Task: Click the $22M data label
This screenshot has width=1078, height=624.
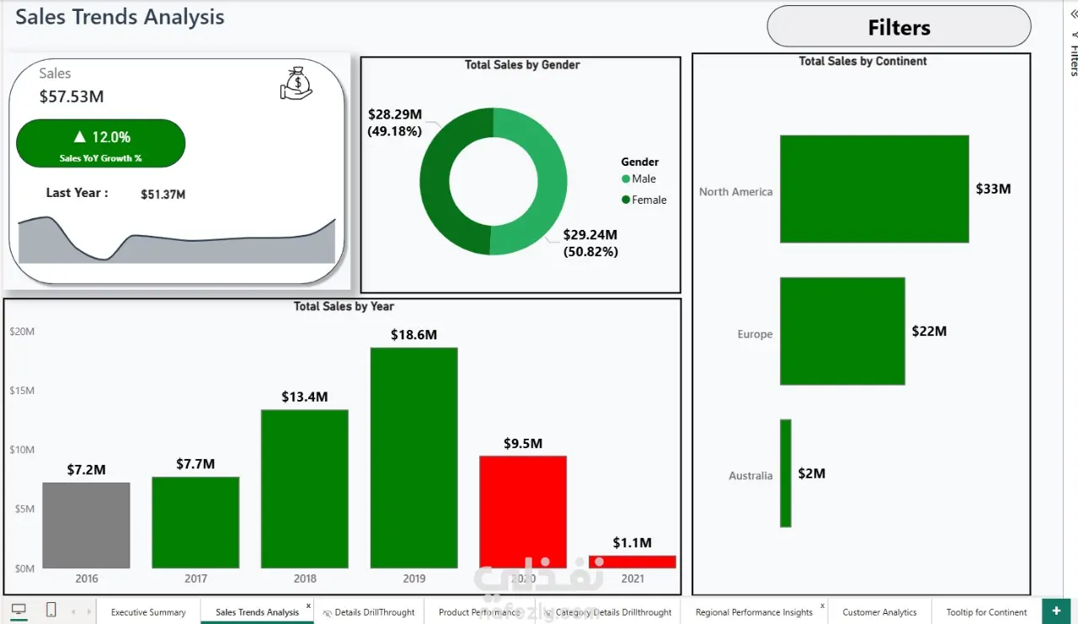Action: (x=929, y=331)
